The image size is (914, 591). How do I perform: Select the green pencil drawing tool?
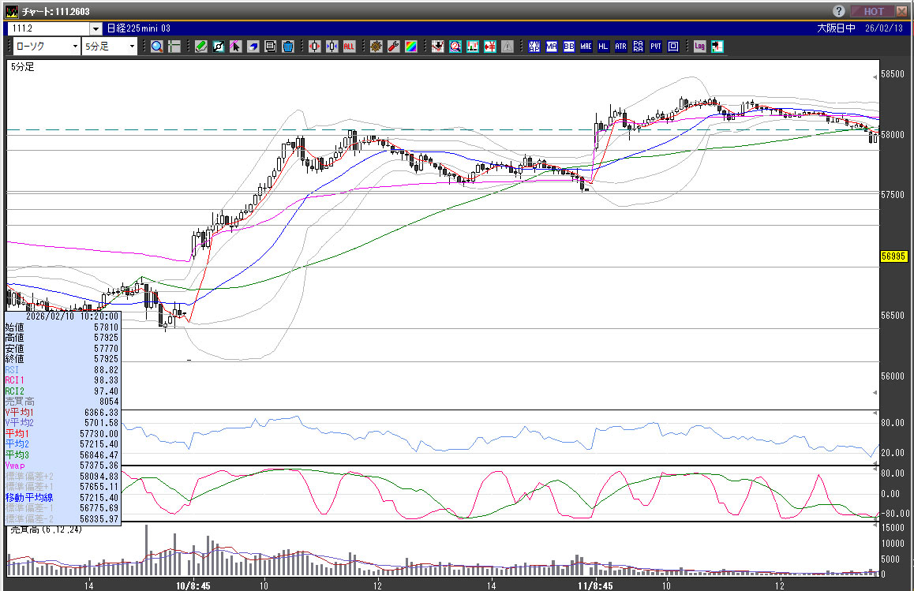pos(200,47)
